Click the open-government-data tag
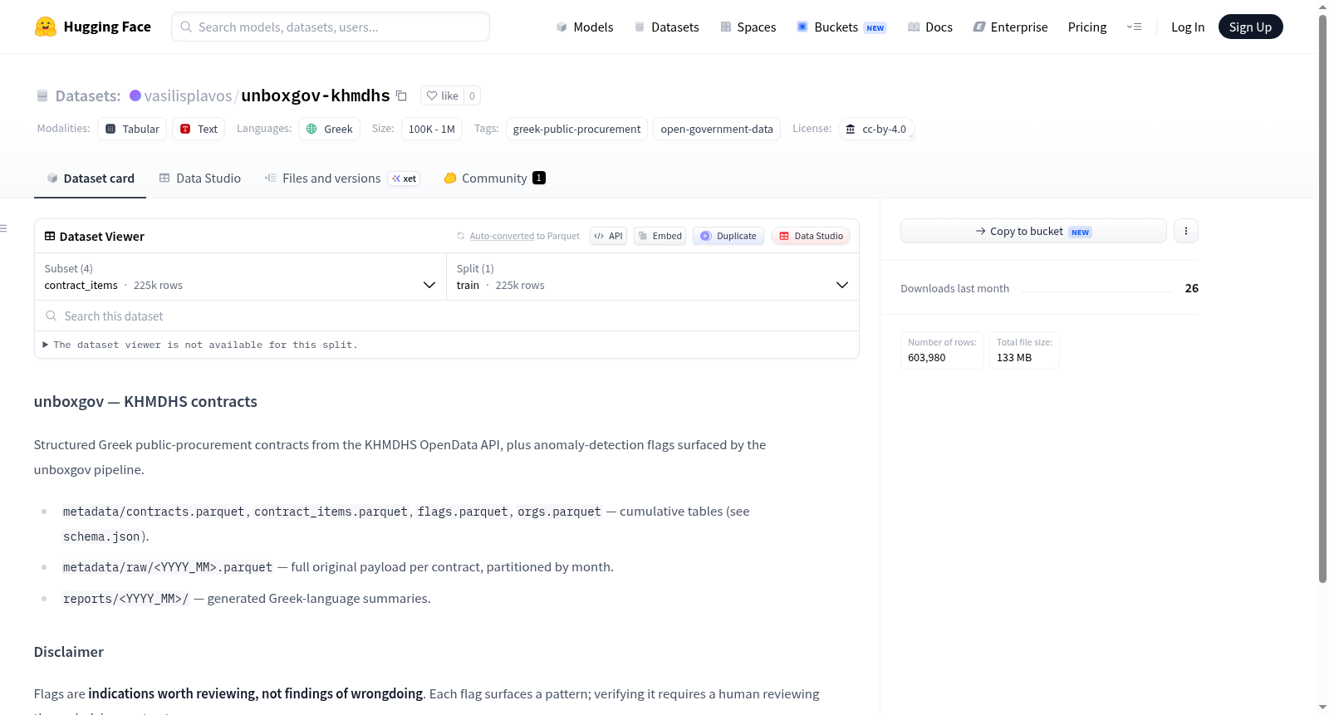The height and width of the screenshot is (715, 1329). 717,129
